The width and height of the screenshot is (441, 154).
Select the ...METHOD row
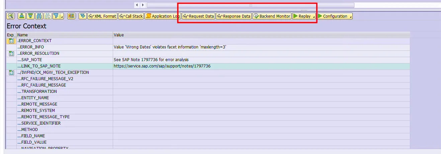point(208,130)
